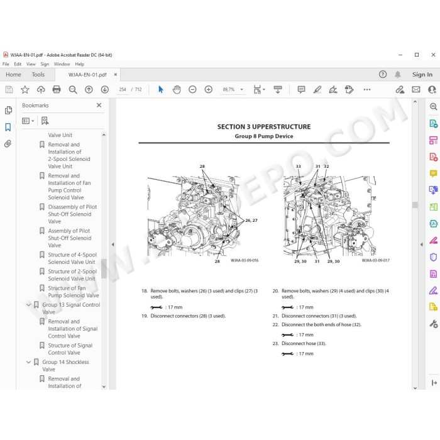Close the WJAA-EN-01.pdf tab
Image resolution: width=440 pixels, height=440 pixels.
115,75
